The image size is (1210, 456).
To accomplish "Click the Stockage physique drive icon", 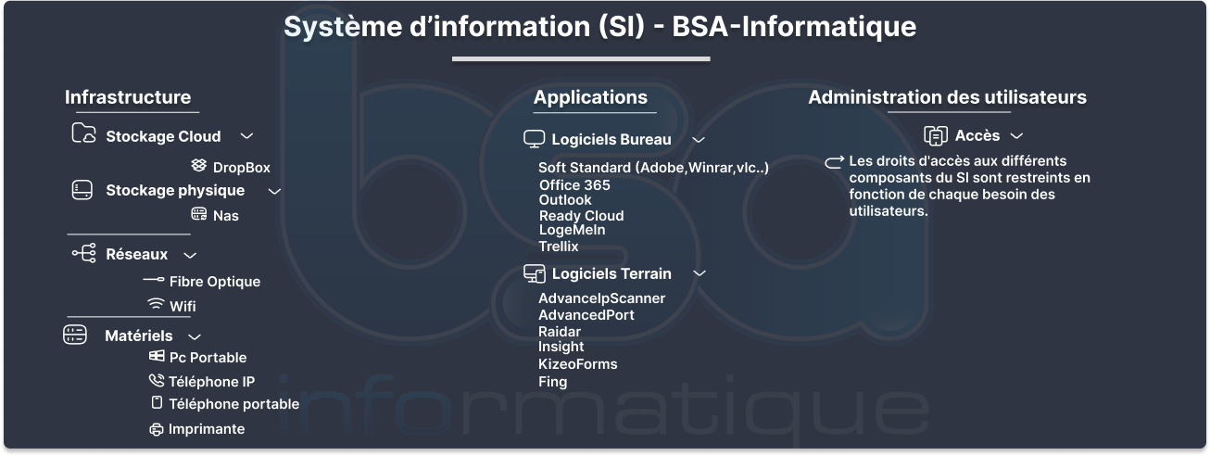I will tap(82, 190).
